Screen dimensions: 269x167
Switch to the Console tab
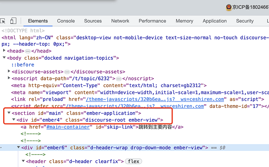[66, 21]
